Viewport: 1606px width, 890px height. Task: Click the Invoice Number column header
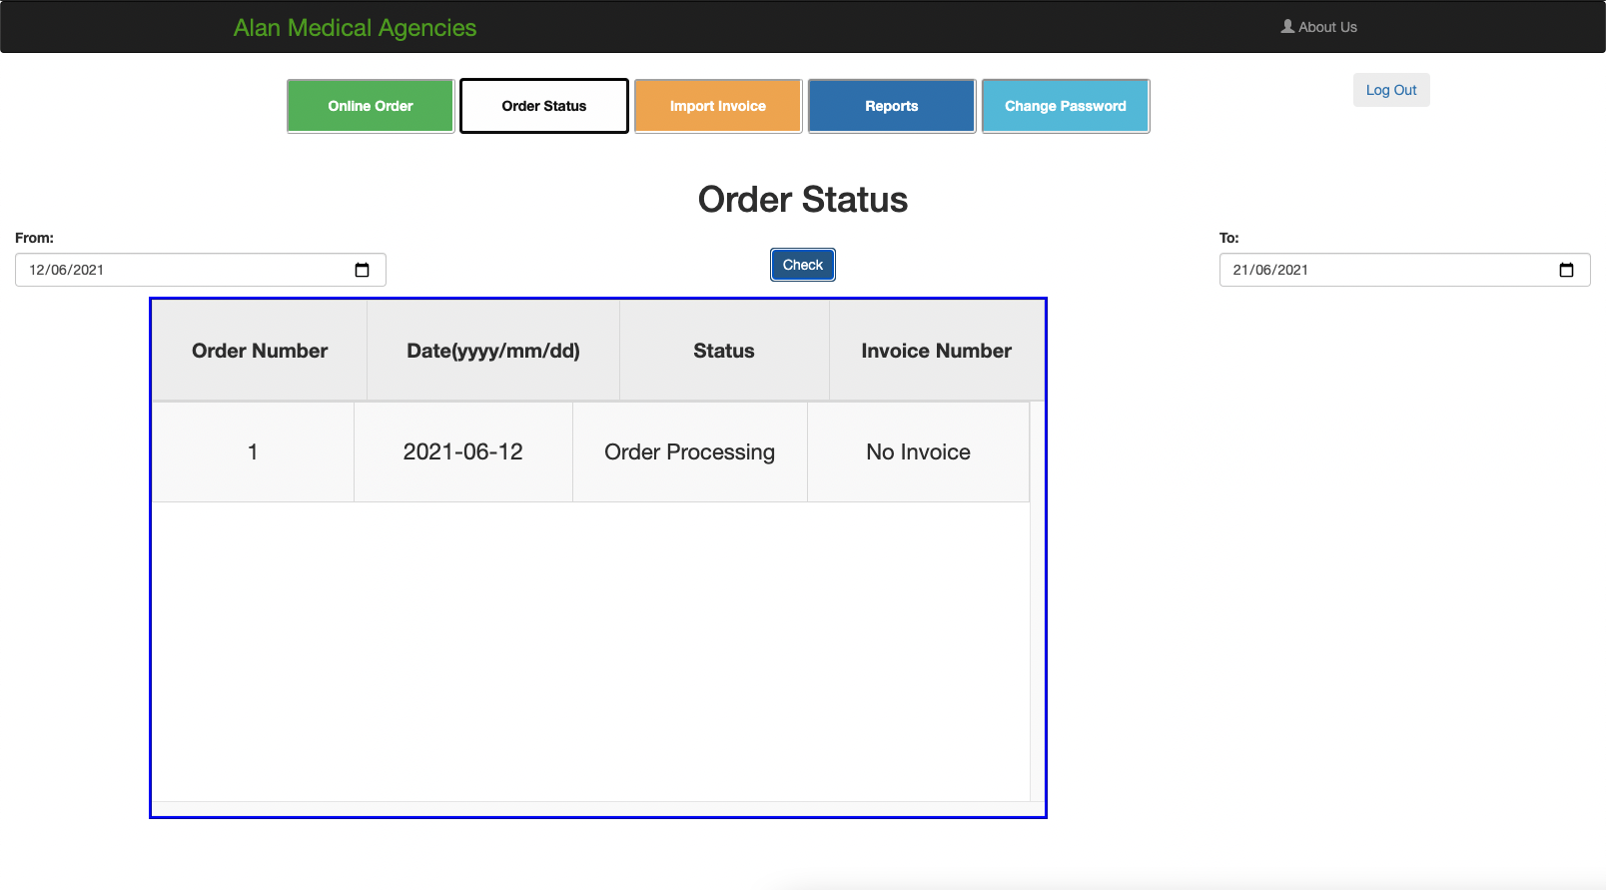pyautogui.click(x=937, y=351)
